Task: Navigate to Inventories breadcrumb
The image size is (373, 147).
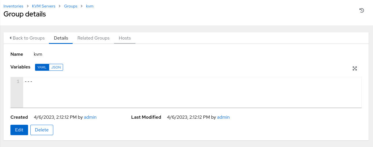Action: [13, 6]
